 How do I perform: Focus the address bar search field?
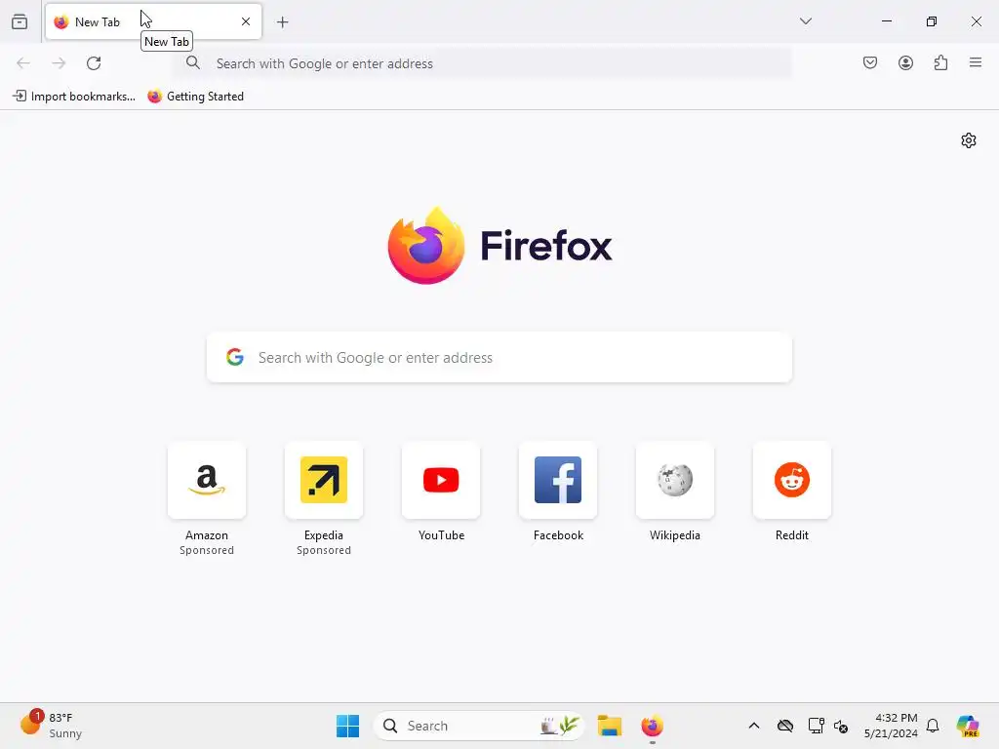[x=484, y=63]
